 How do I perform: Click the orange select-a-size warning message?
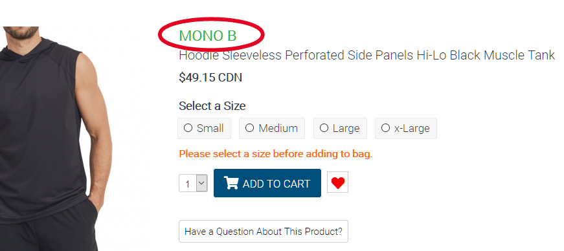click(276, 154)
